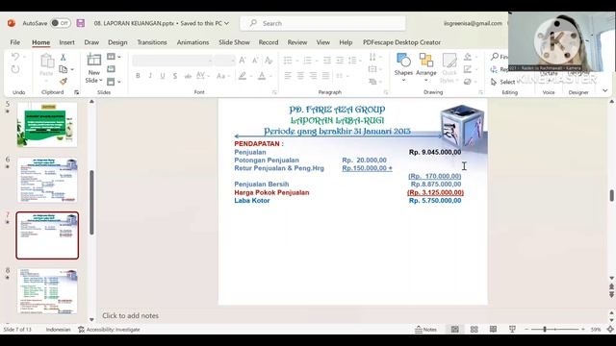Center text in Paragraph group
616x346 pixels.
coord(300,75)
